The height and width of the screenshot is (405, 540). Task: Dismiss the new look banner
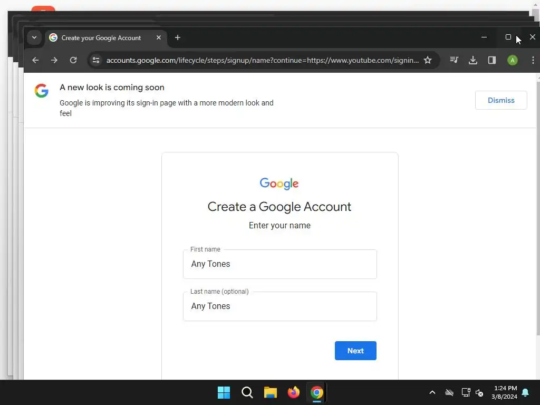coord(501,100)
